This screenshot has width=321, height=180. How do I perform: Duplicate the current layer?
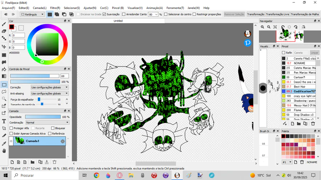click(x=40, y=162)
